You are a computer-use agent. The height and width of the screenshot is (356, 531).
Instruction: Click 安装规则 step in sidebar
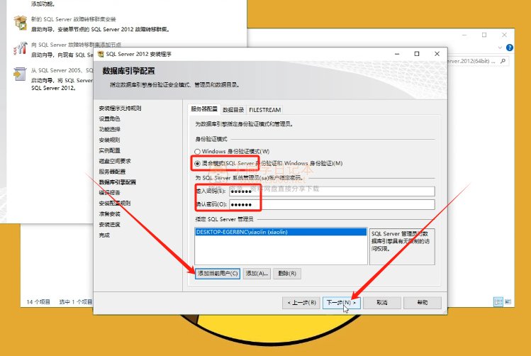pyautogui.click(x=109, y=140)
